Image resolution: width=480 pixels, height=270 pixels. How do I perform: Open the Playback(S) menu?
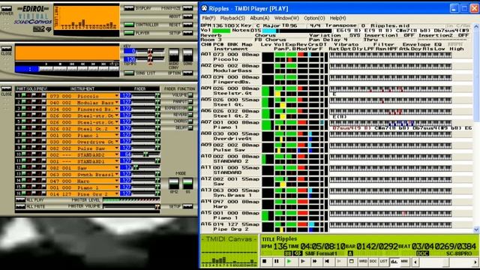pyautogui.click(x=232, y=18)
